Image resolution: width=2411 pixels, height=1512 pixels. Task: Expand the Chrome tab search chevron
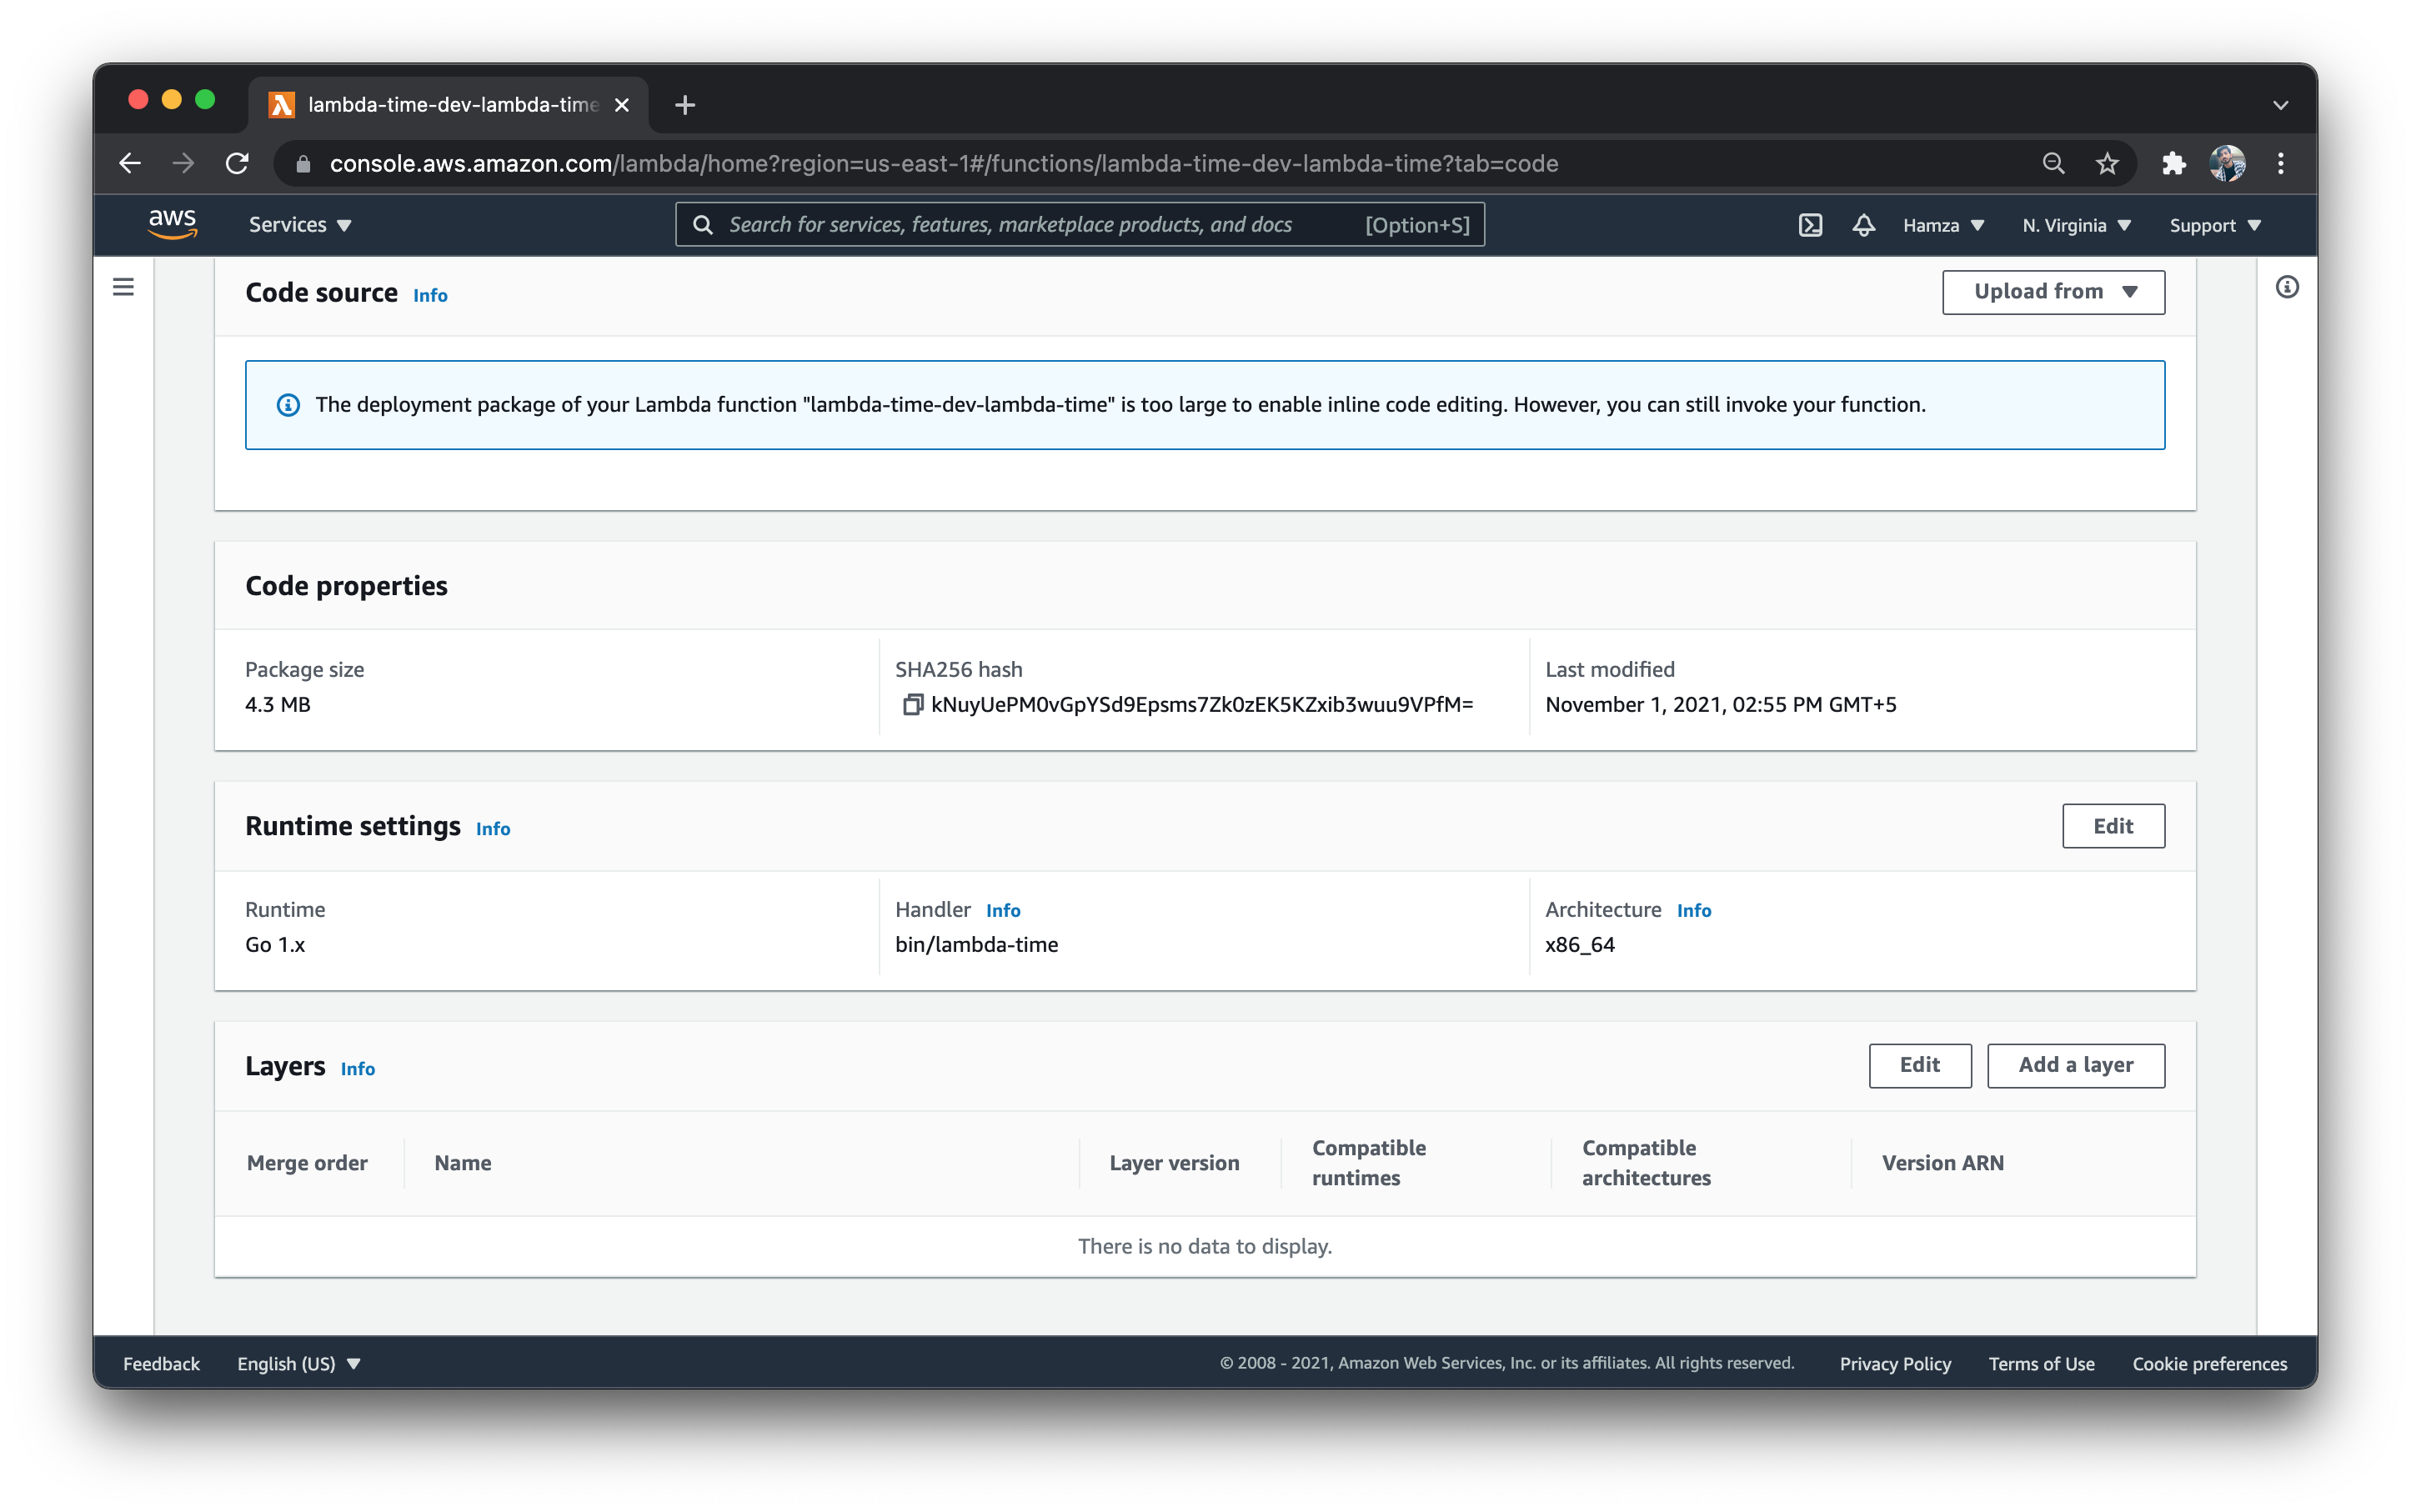2281,105
